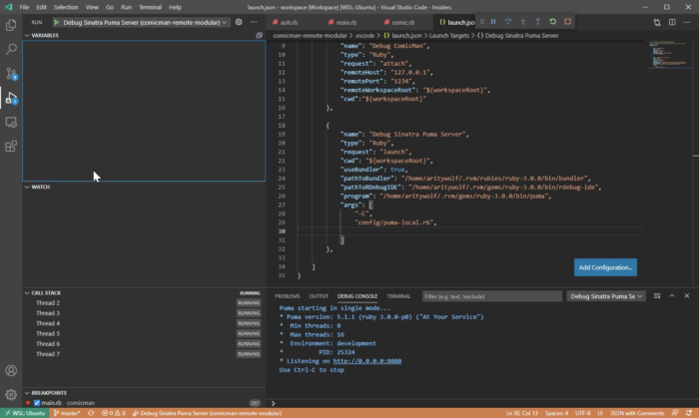Viewport: 699px width, 418px height.
Task: Switch to the aoh.rb editor tab
Action: pos(289,22)
